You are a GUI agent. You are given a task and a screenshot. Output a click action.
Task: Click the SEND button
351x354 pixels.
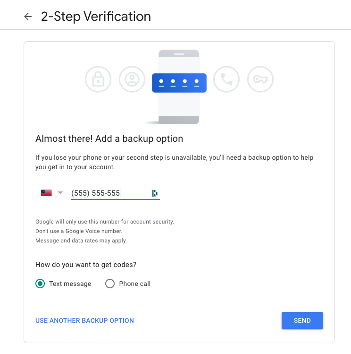click(x=302, y=320)
